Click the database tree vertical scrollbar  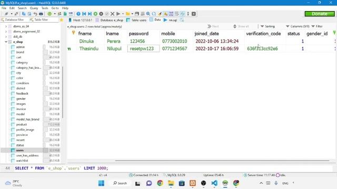63,92
